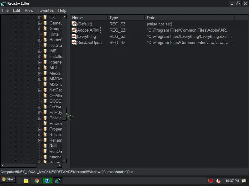Click the Hints key folder icon
Image resolution: width=249 pixels, height=186 pixels.
45,34
